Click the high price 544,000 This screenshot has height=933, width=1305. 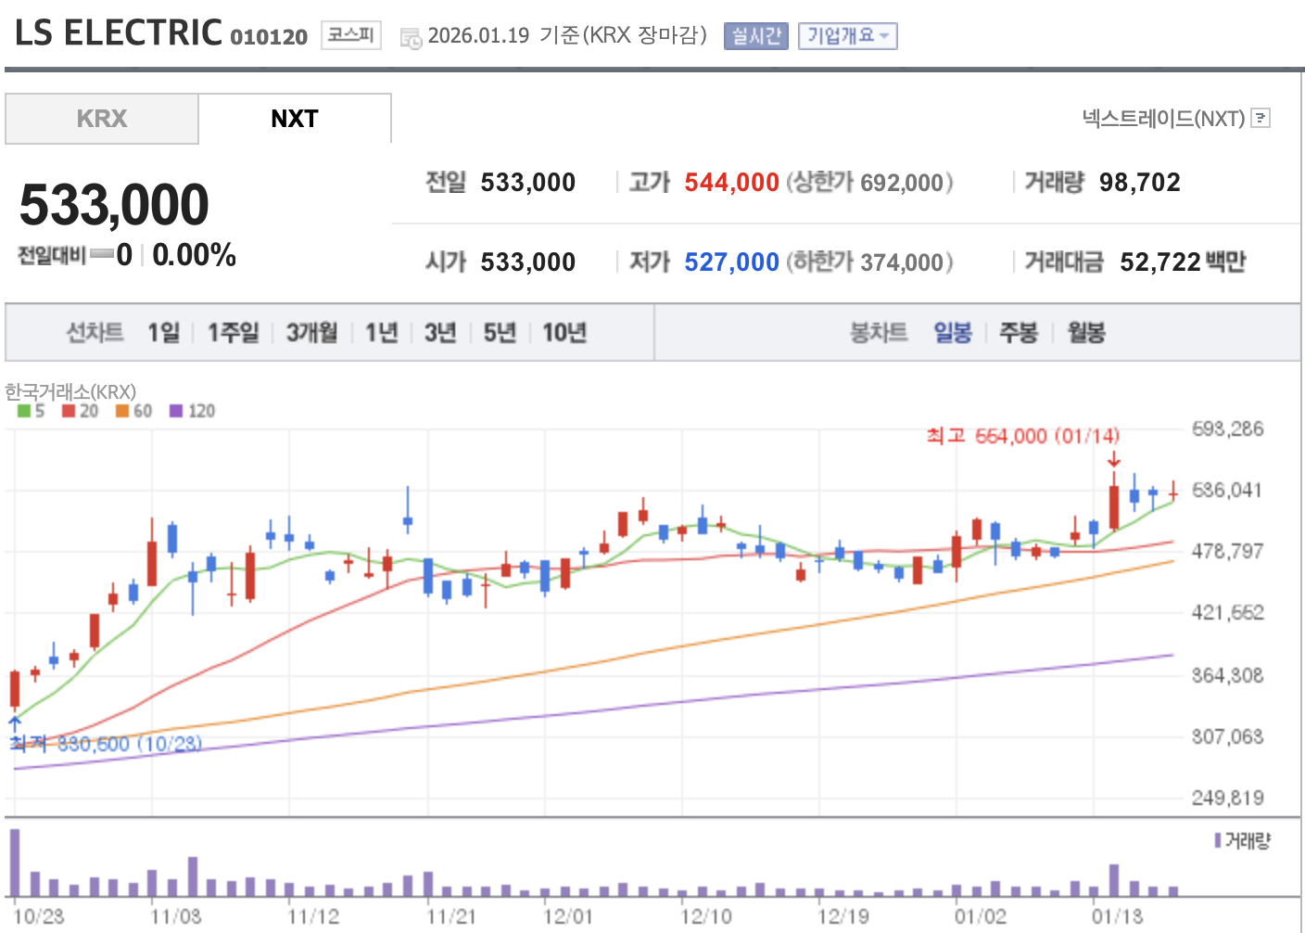click(731, 183)
